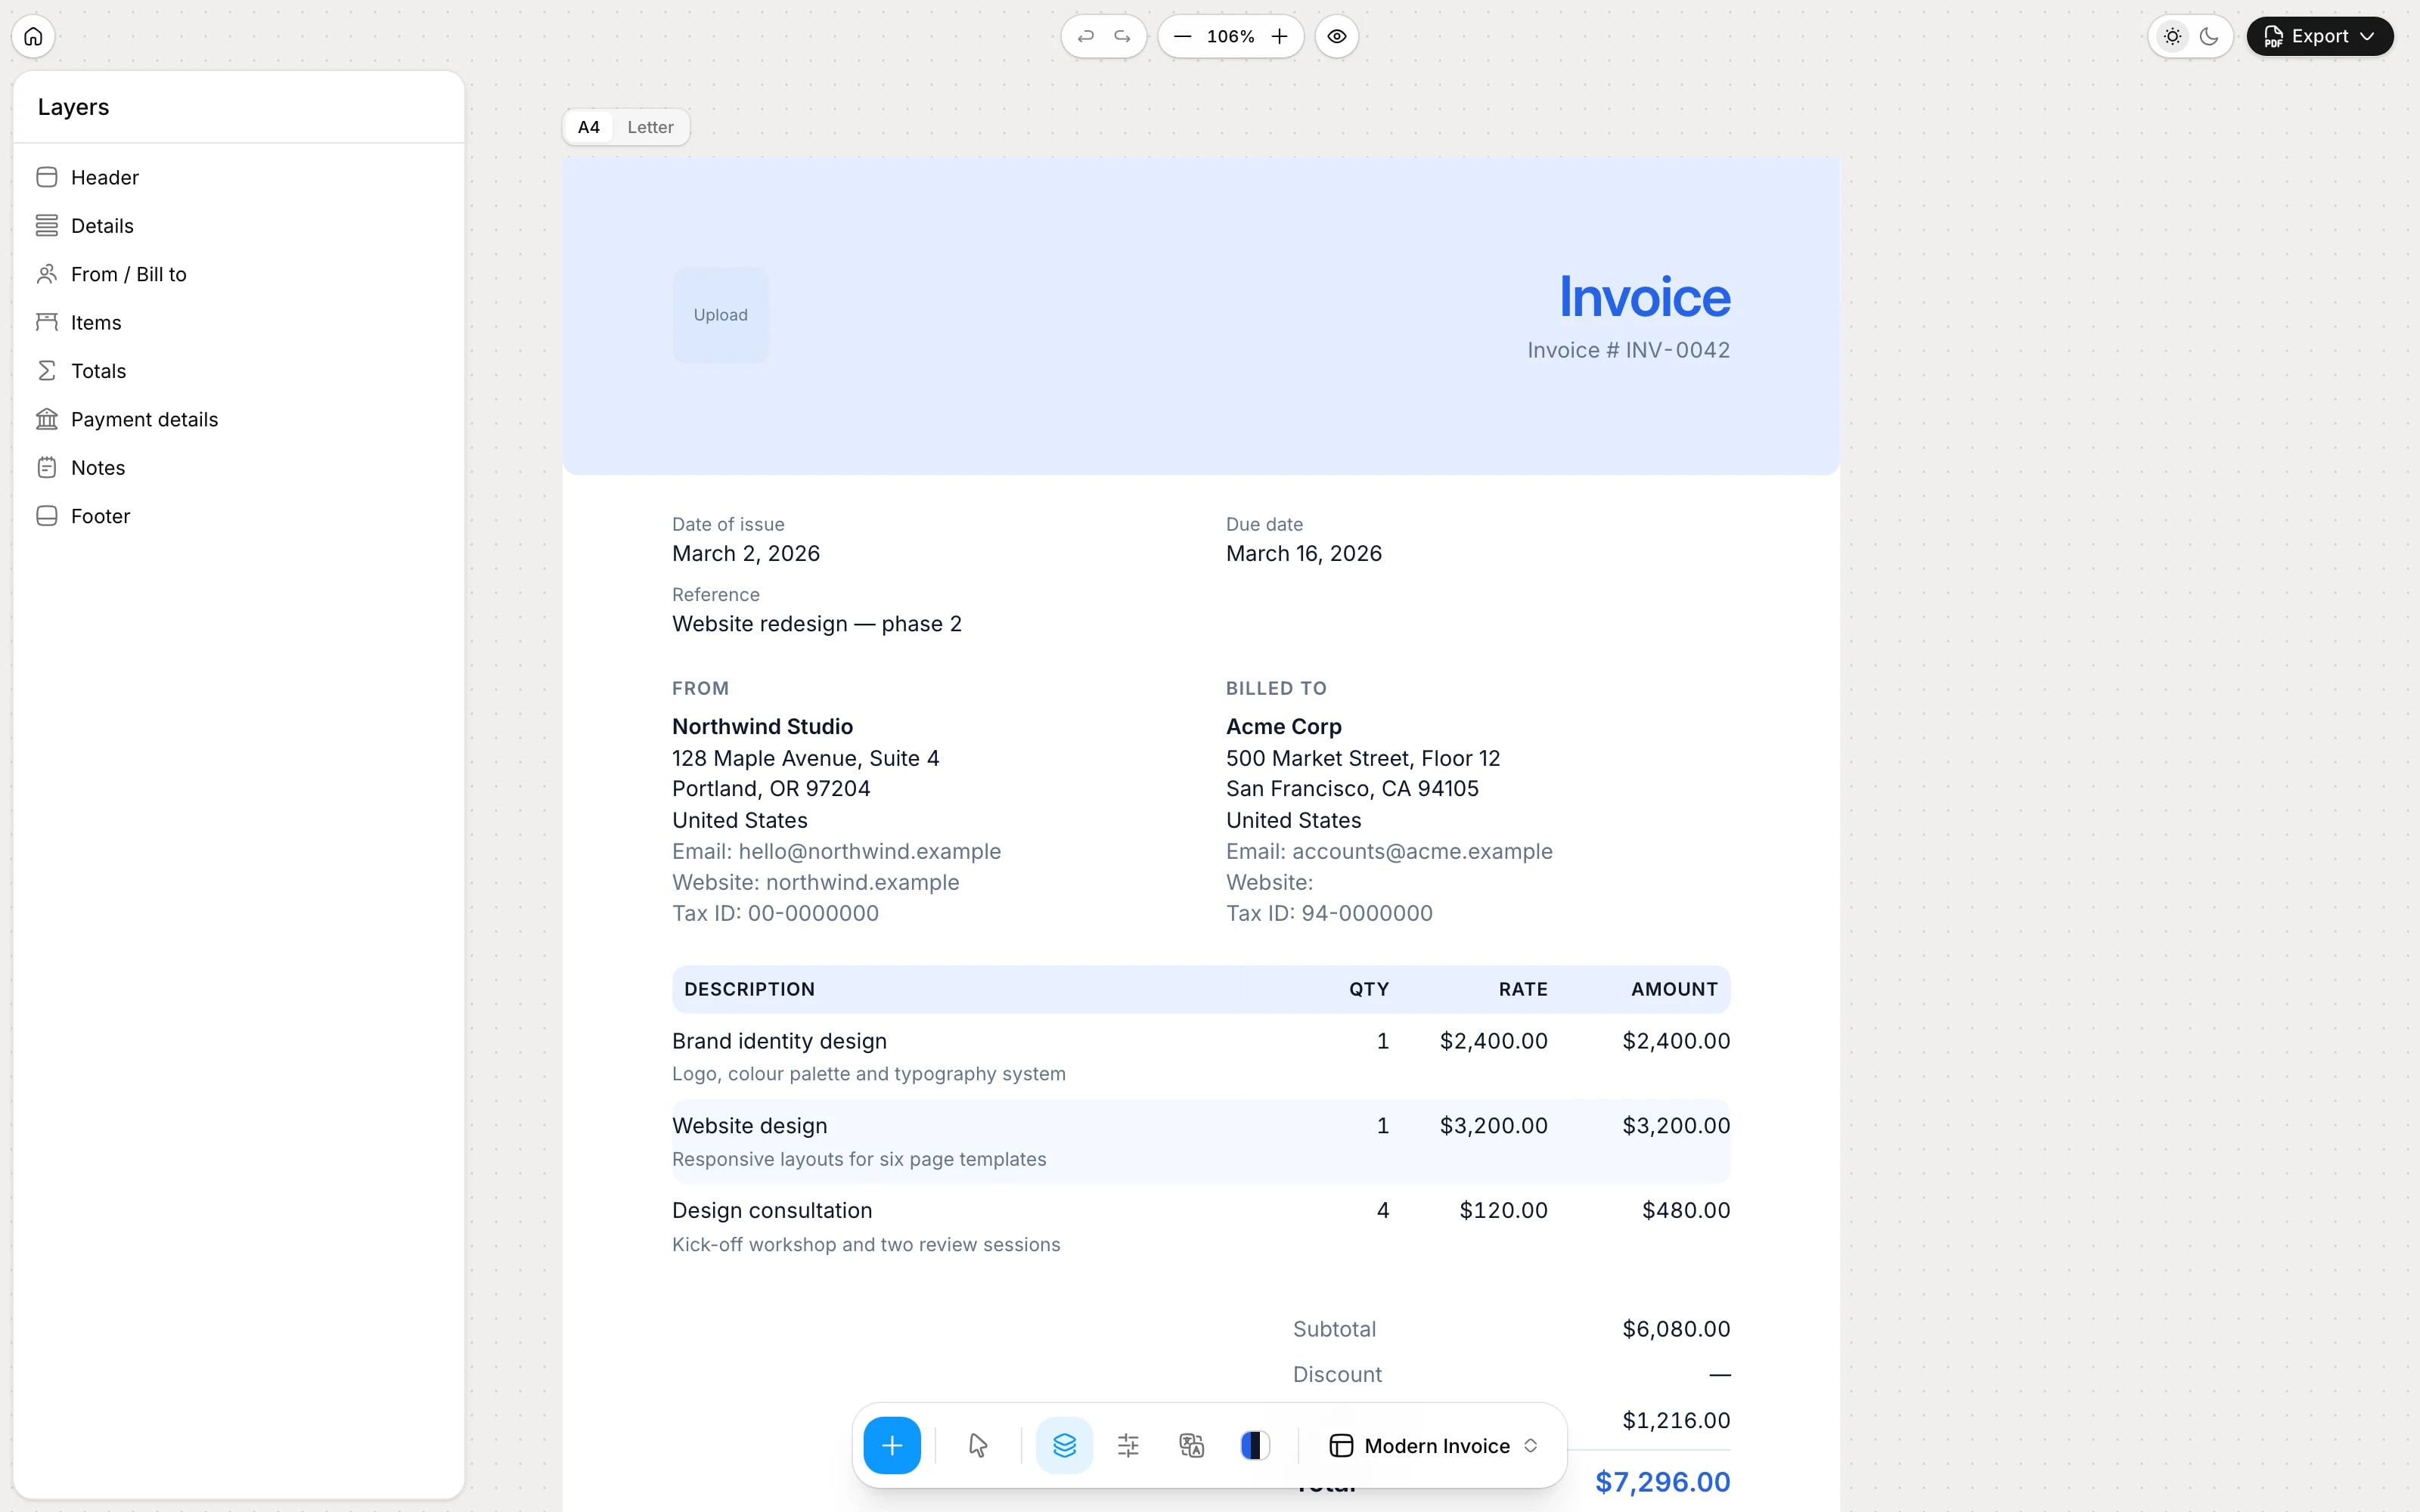Select the Header layer
Image resolution: width=2420 pixels, height=1512 pixels.
pyautogui.click(x=239, y=177)
